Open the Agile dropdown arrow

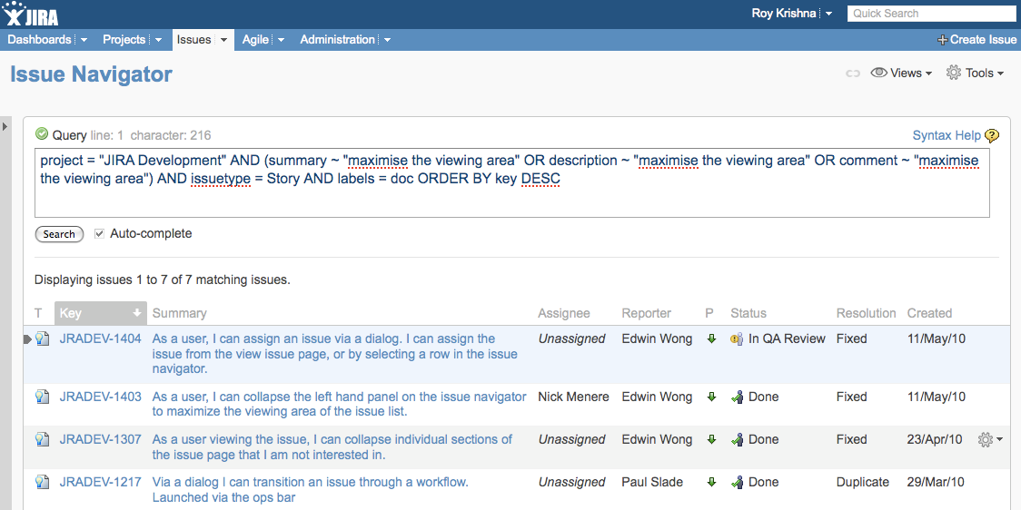click(x=281, y=40)
